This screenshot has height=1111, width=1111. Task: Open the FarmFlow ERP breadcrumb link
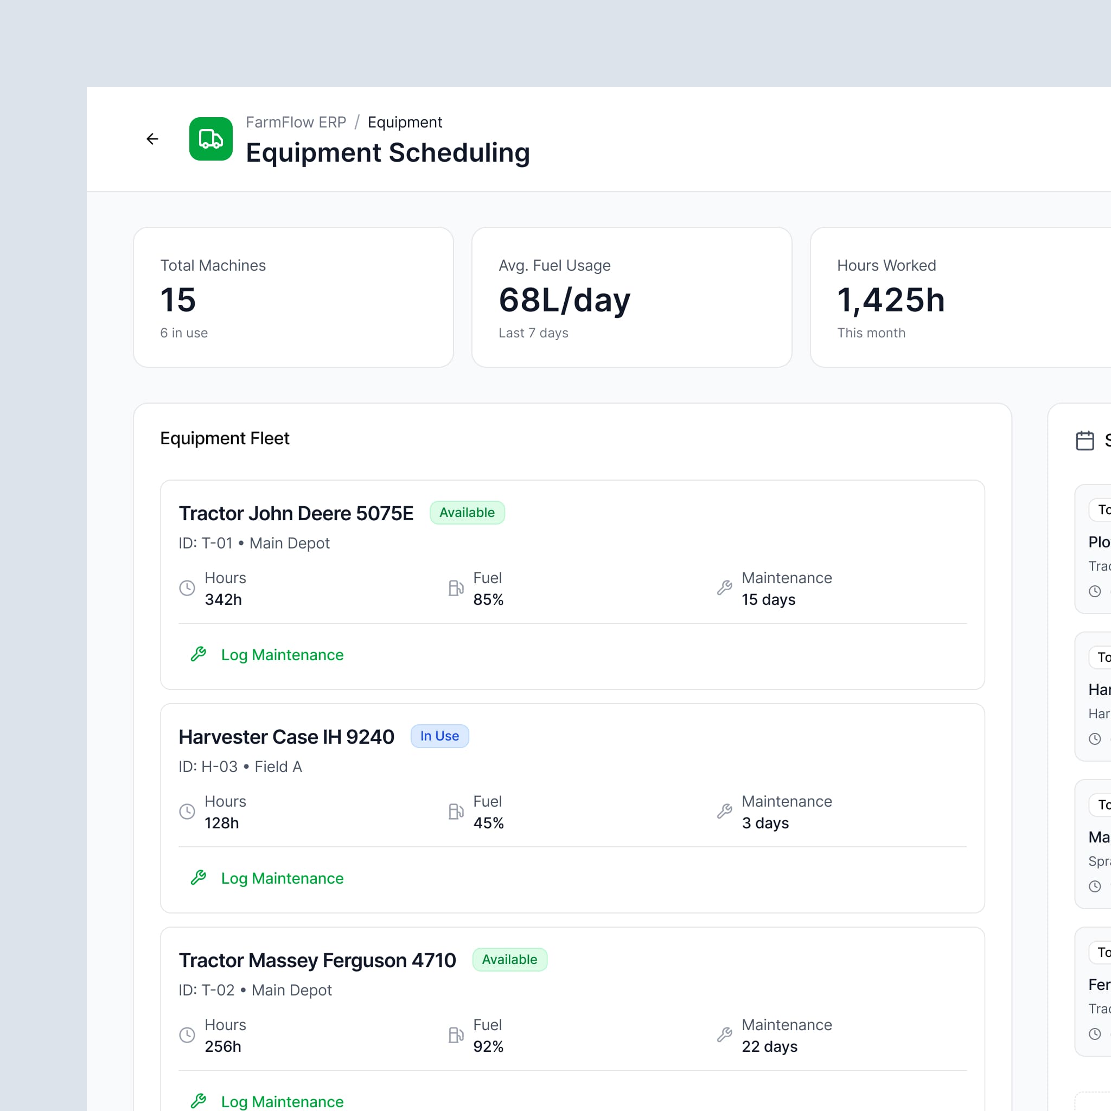click(296, 123)
